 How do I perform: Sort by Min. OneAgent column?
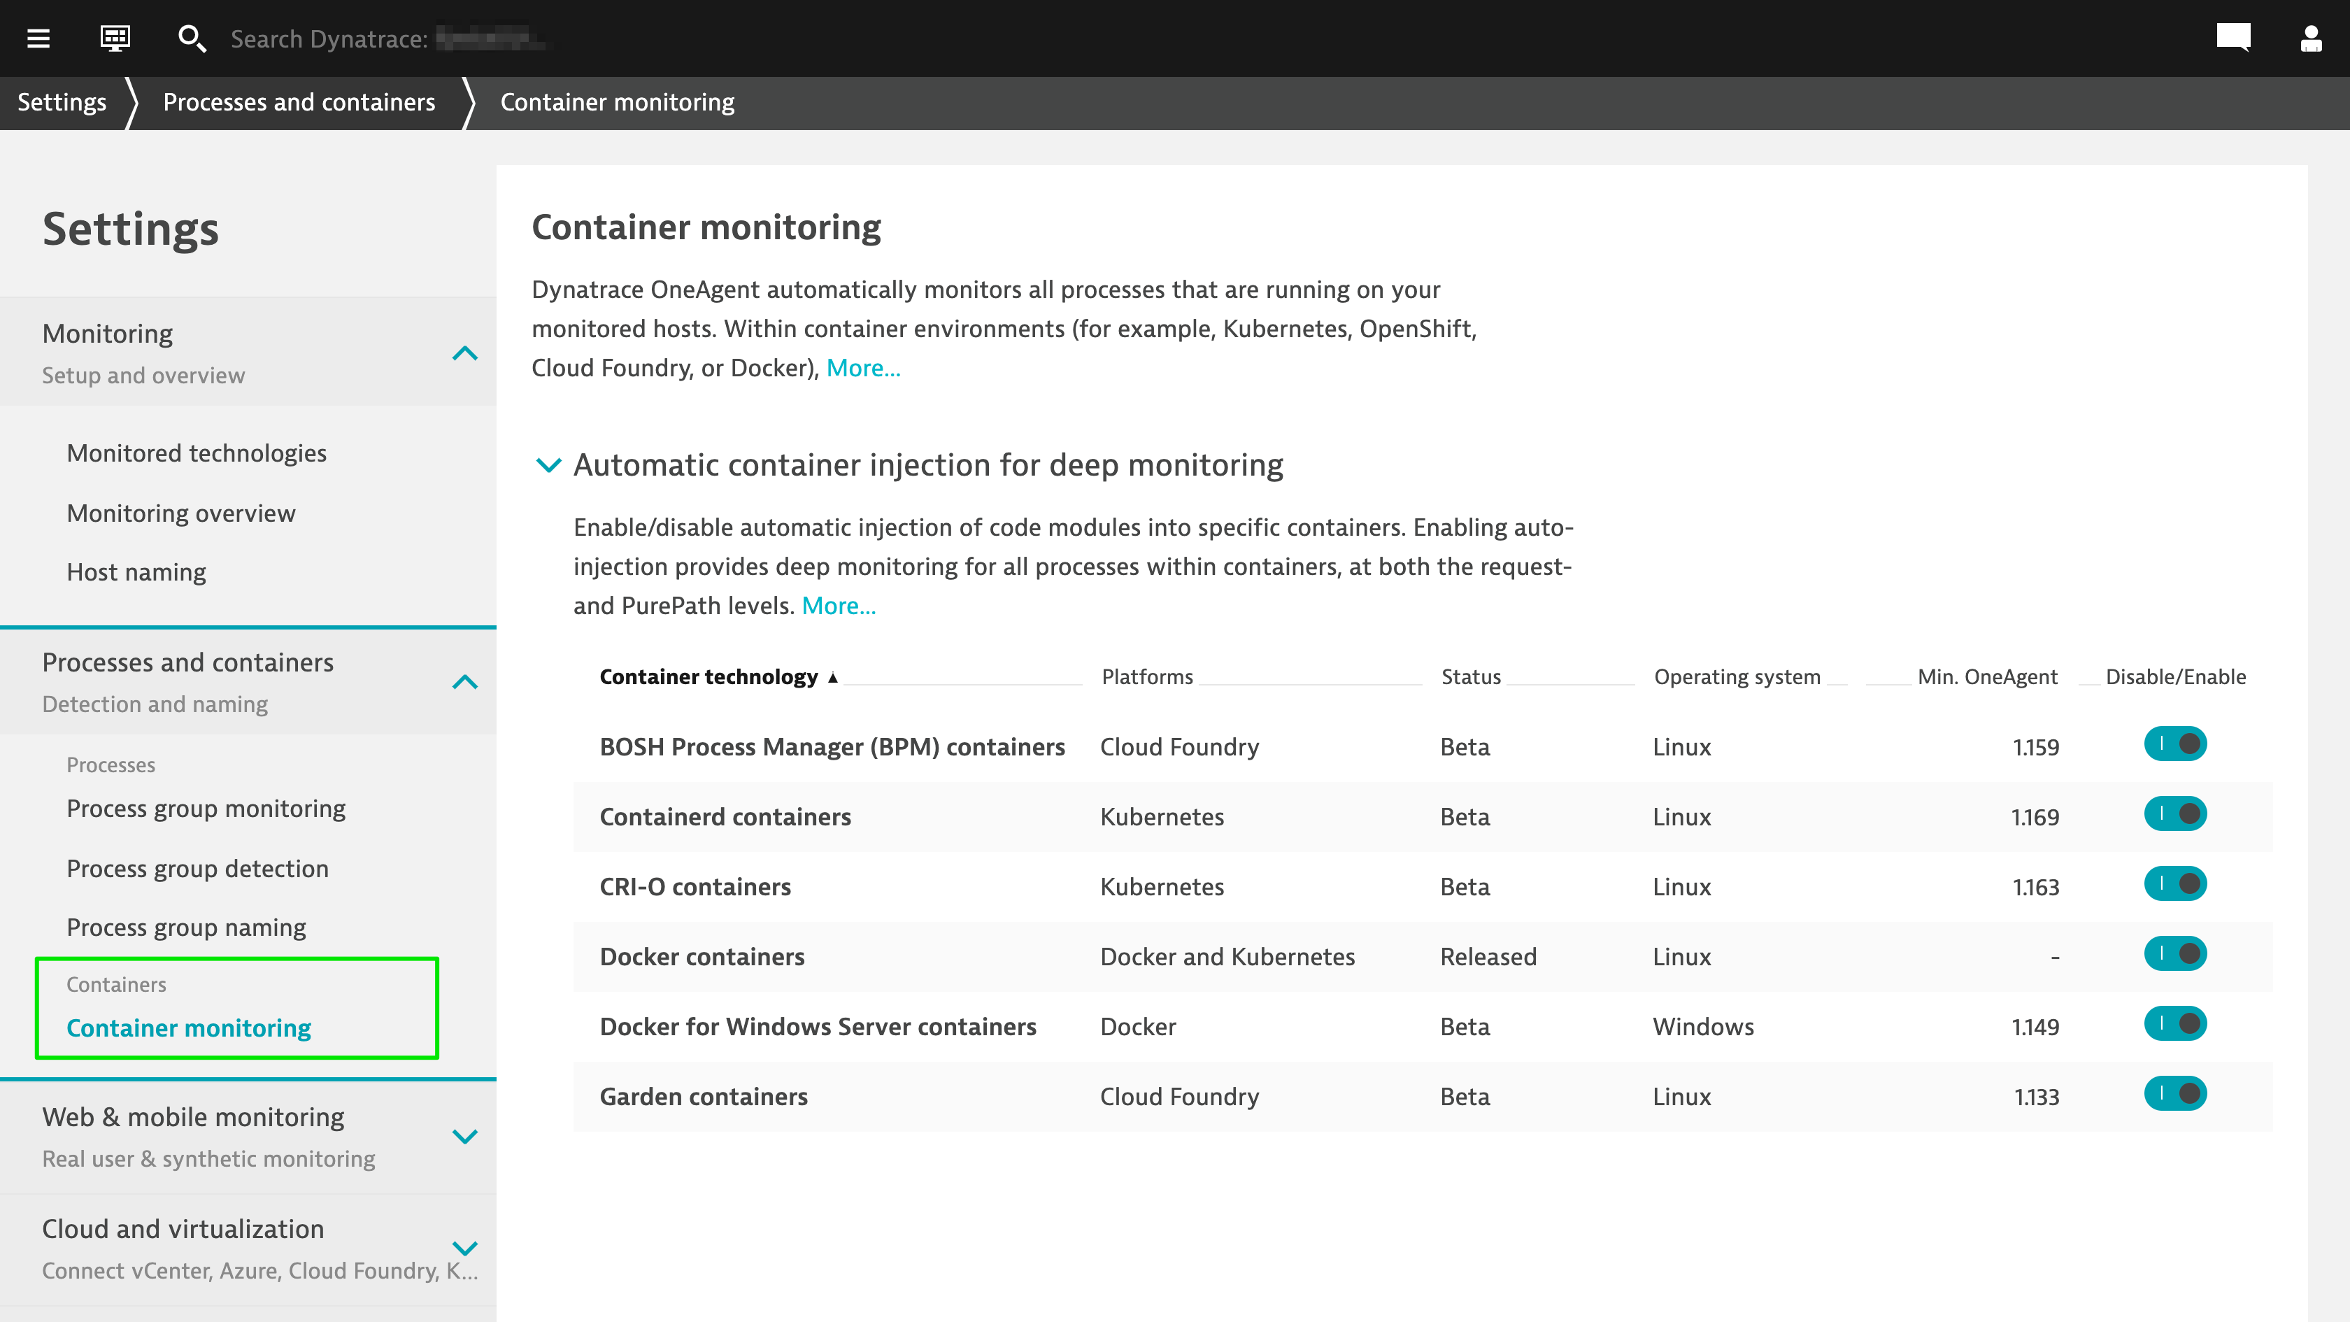tap(1987, 677)
